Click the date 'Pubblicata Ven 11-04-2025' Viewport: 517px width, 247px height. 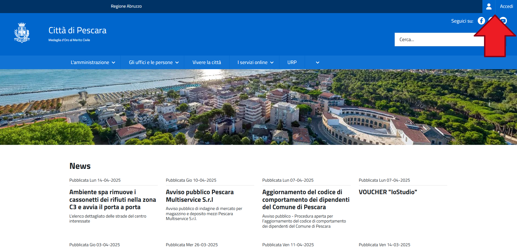pyautogui.click(x=288, y=245)
